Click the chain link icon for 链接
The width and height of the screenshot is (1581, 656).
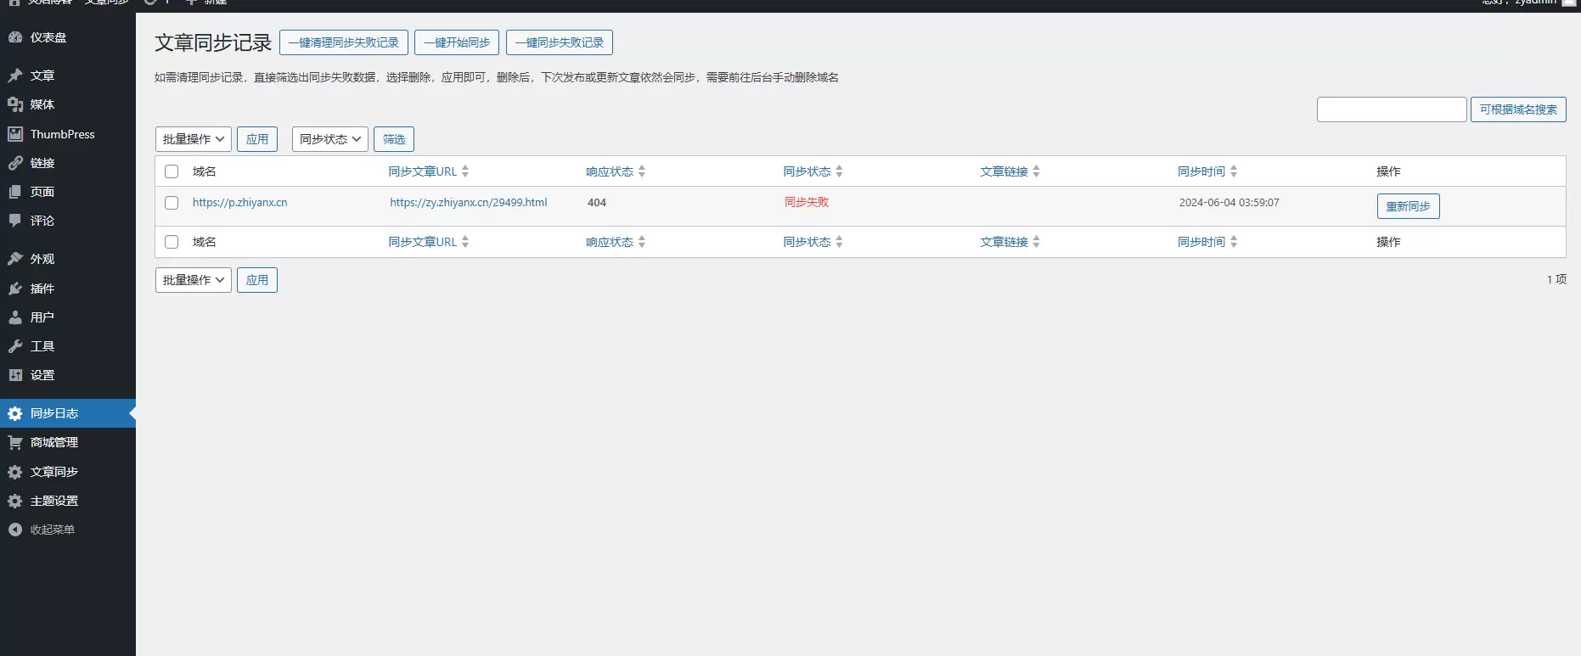(x=15, y=163)
